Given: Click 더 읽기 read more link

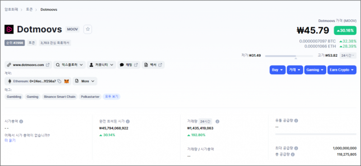Looking at the screenshot, I should click(x=10, y=140).
